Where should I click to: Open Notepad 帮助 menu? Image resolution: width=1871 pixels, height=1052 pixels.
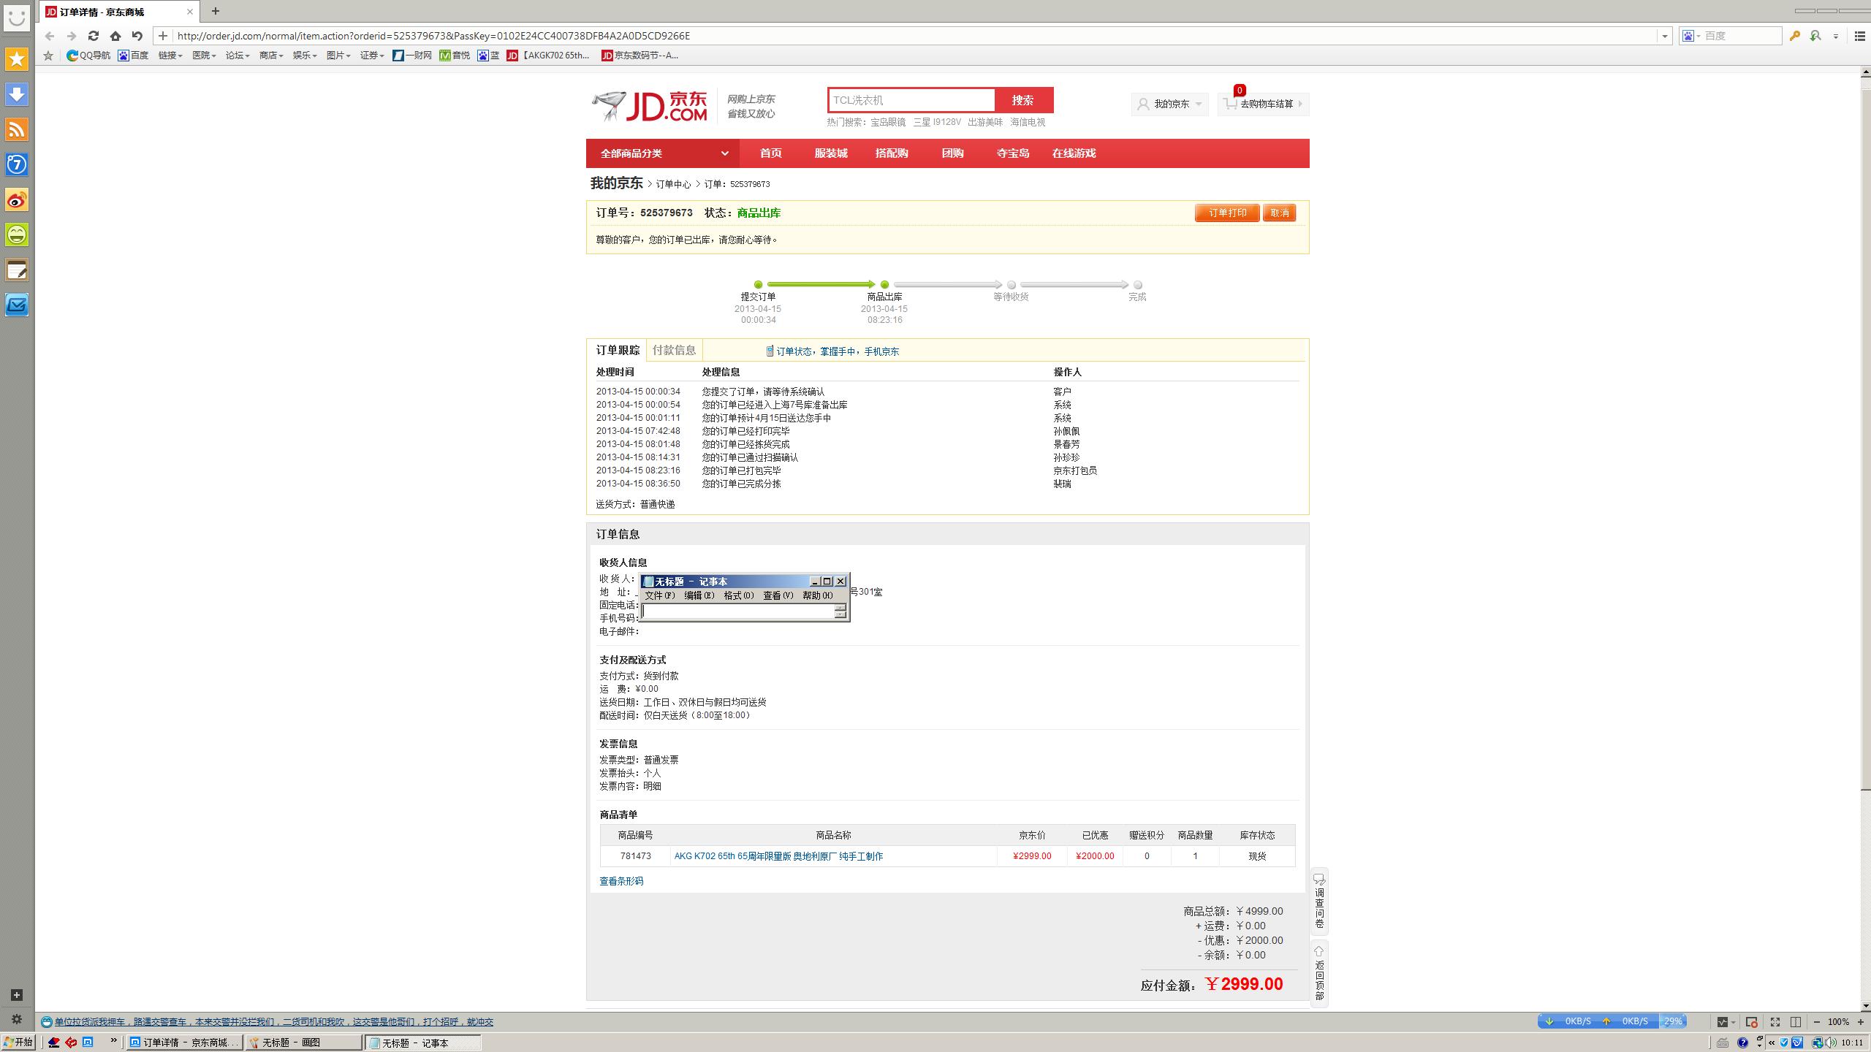[817, 595]
